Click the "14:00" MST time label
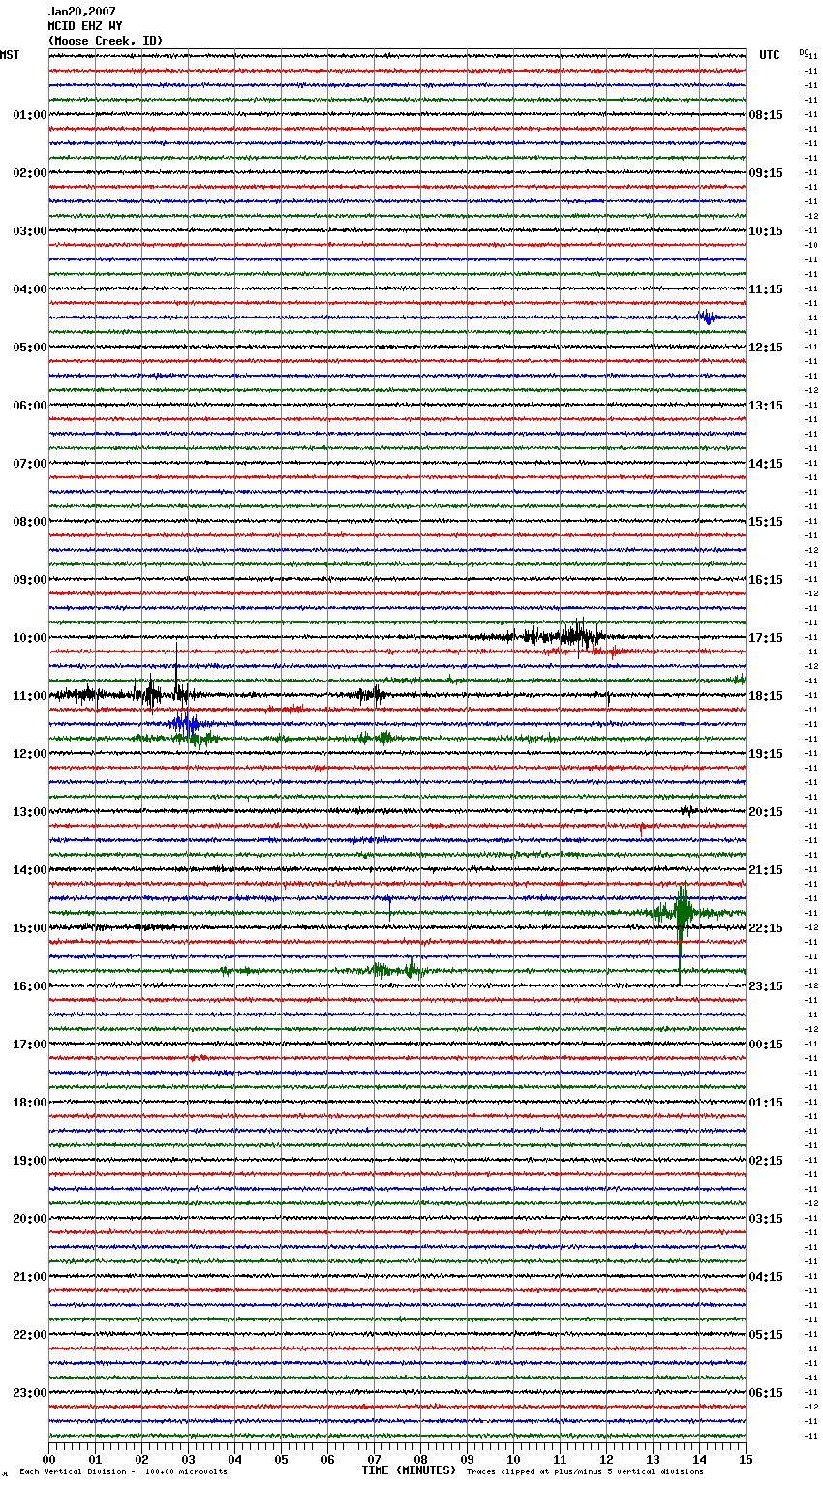 tap(30, 870)
